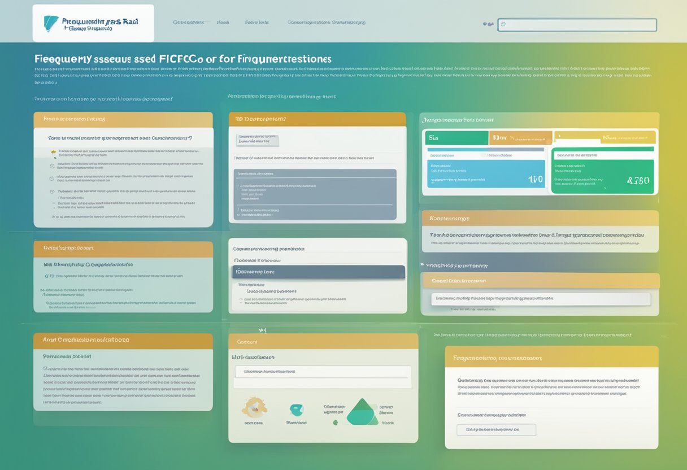
Task: Focus the search field in the top bar
Action: point(577,25)
